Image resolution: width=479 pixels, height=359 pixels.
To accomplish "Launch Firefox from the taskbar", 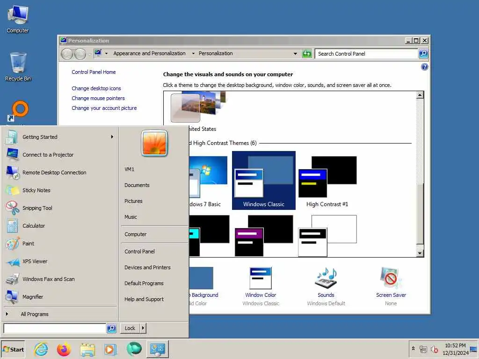I will [x=64, y=349].
